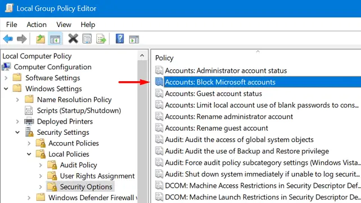Screen dimensions: 361x203
Task: Expand the Software Settings tree node
Action: (x=6, y=78)
